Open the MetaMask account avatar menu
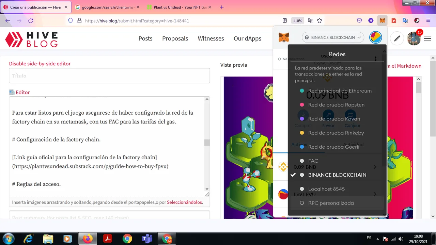The image size is (436, 245). (376, 37)
